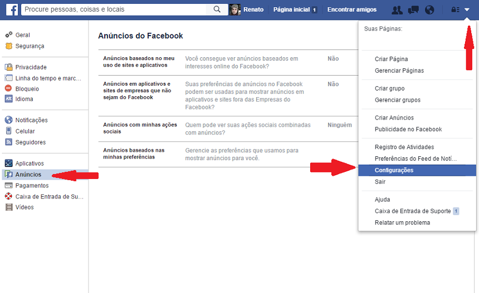Viewport: 479px width, 293px height.
Task: Choose Relatar um problema
Action: (x=402, y=222)
